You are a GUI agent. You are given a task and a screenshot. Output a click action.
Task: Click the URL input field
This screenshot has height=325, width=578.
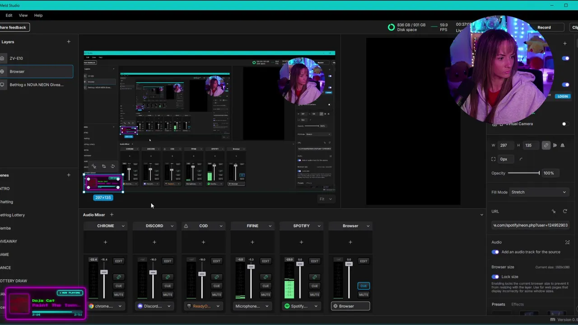pos(530,225)
